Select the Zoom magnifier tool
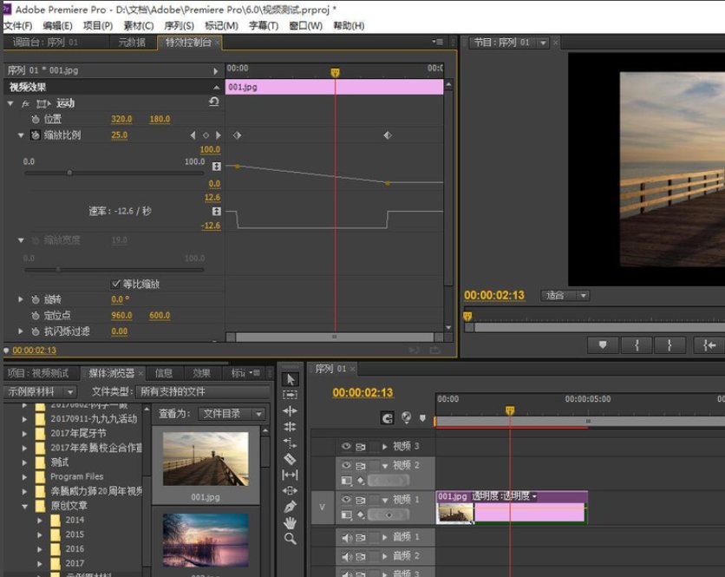 pyautogui.click(x=291, y=539)
